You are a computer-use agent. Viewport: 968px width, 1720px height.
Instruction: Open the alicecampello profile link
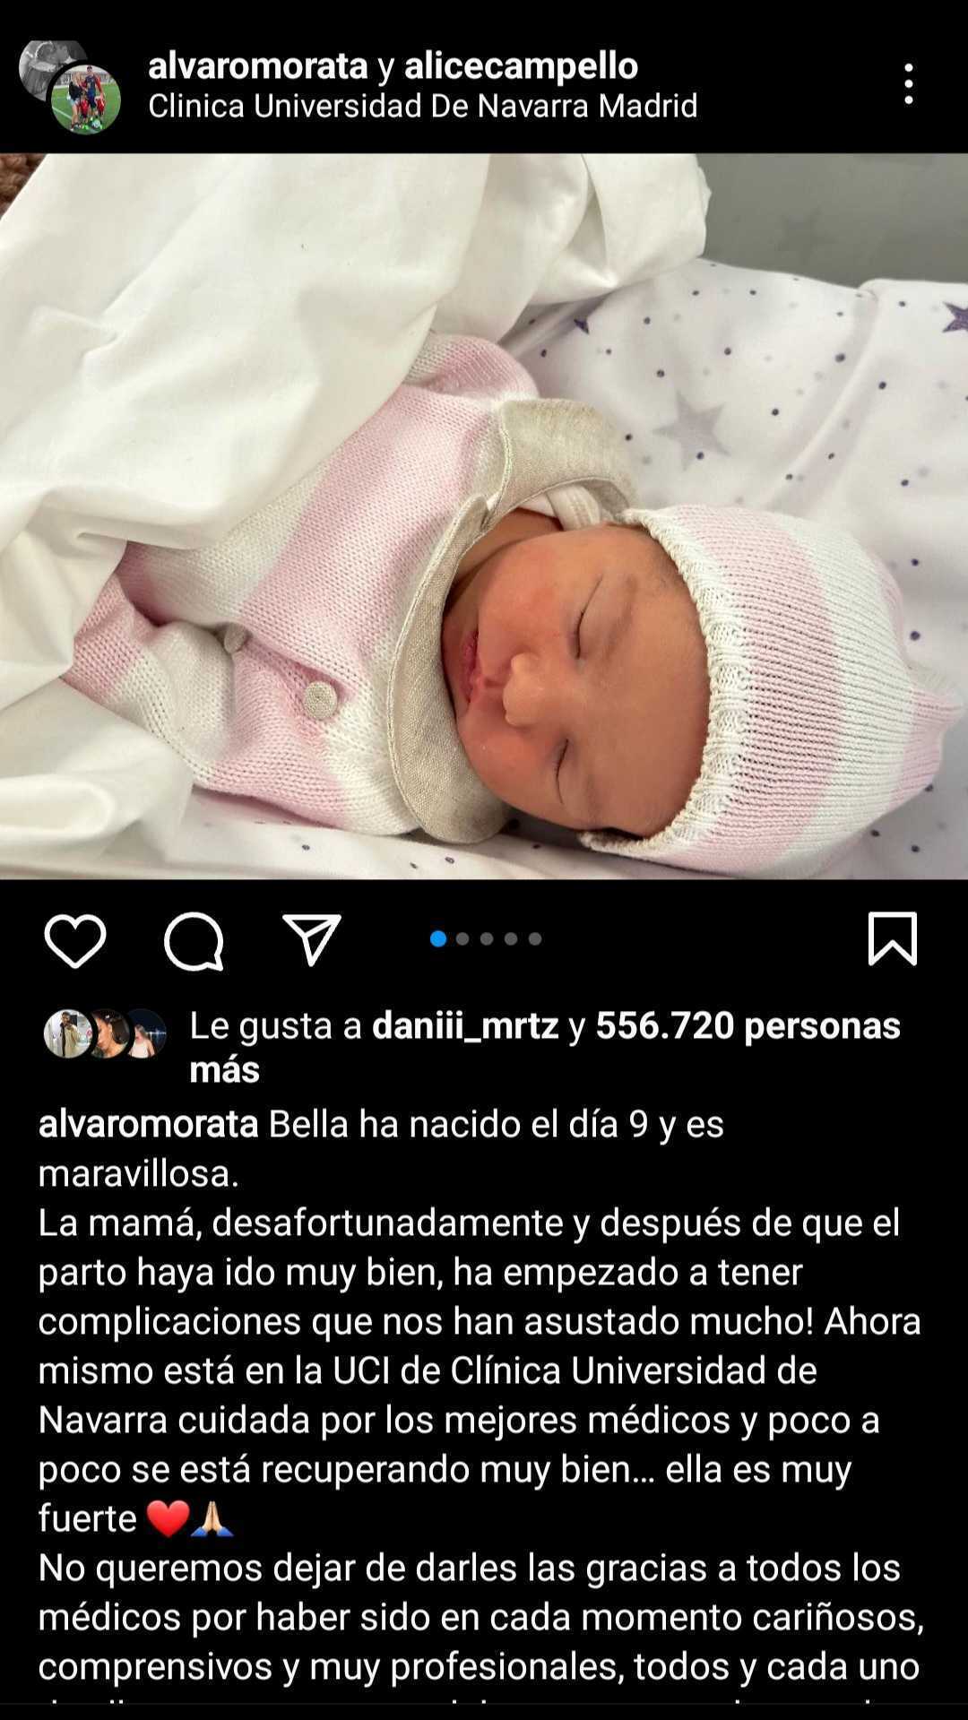522,65
